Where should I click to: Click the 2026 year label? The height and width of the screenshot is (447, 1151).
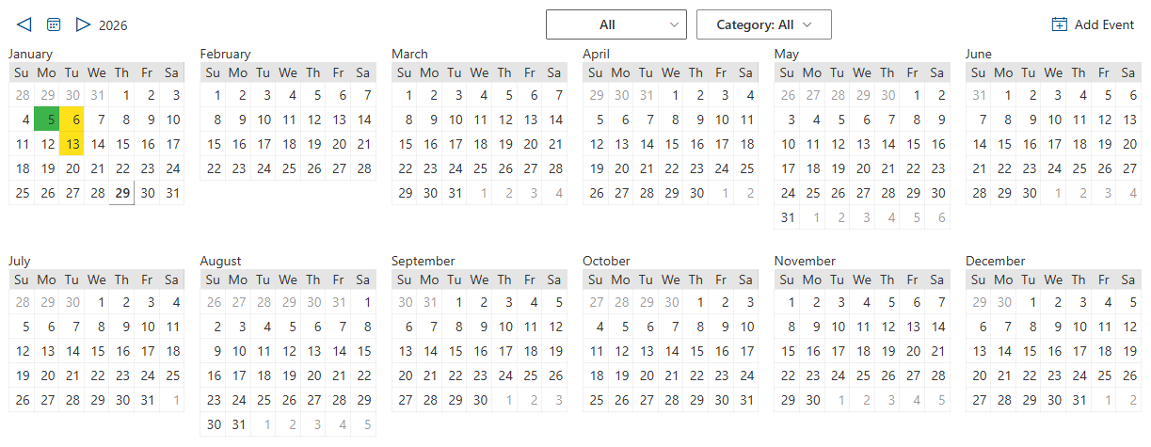coord(113,25)
